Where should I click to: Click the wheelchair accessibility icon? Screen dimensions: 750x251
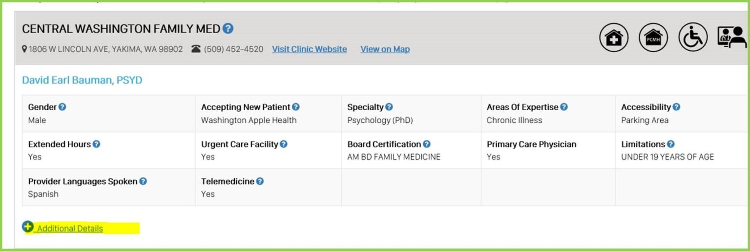pyautogui.click(x=693, y=38)
